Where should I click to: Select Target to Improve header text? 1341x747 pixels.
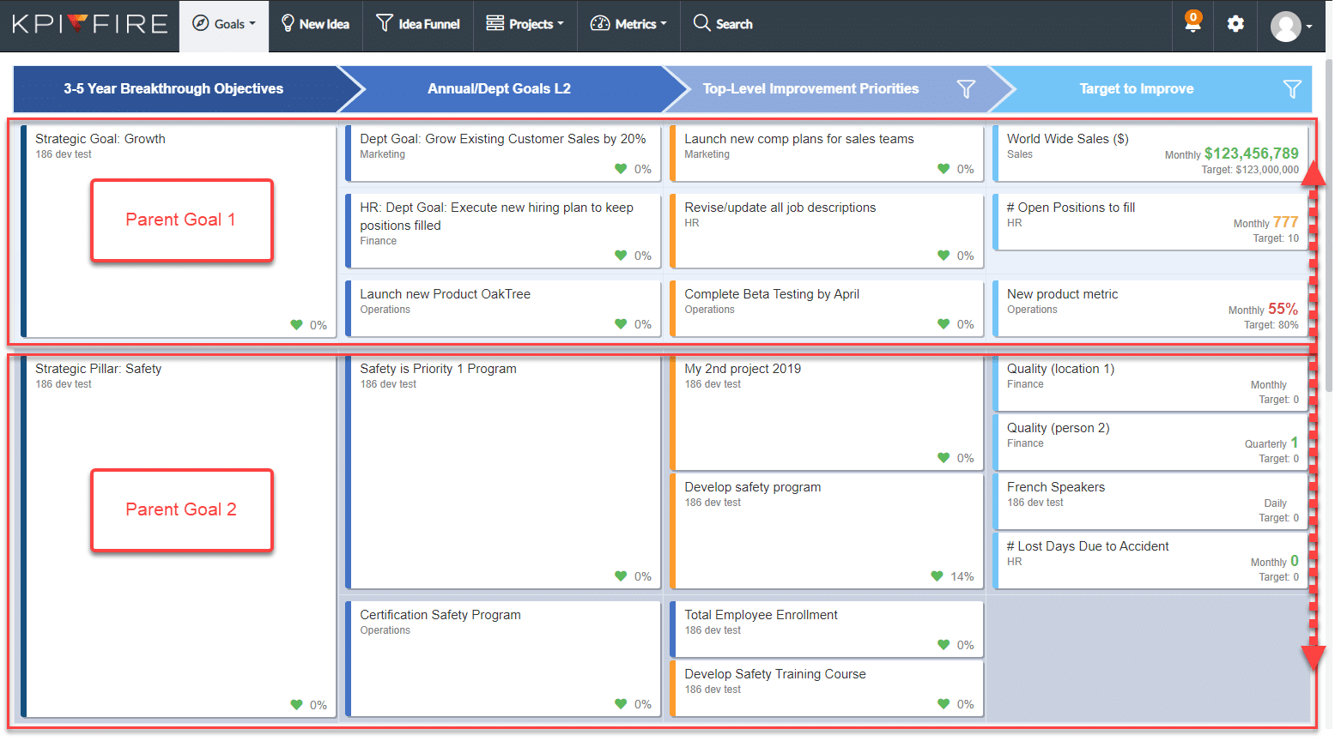pyautogui.click(x=1137, y=89)
